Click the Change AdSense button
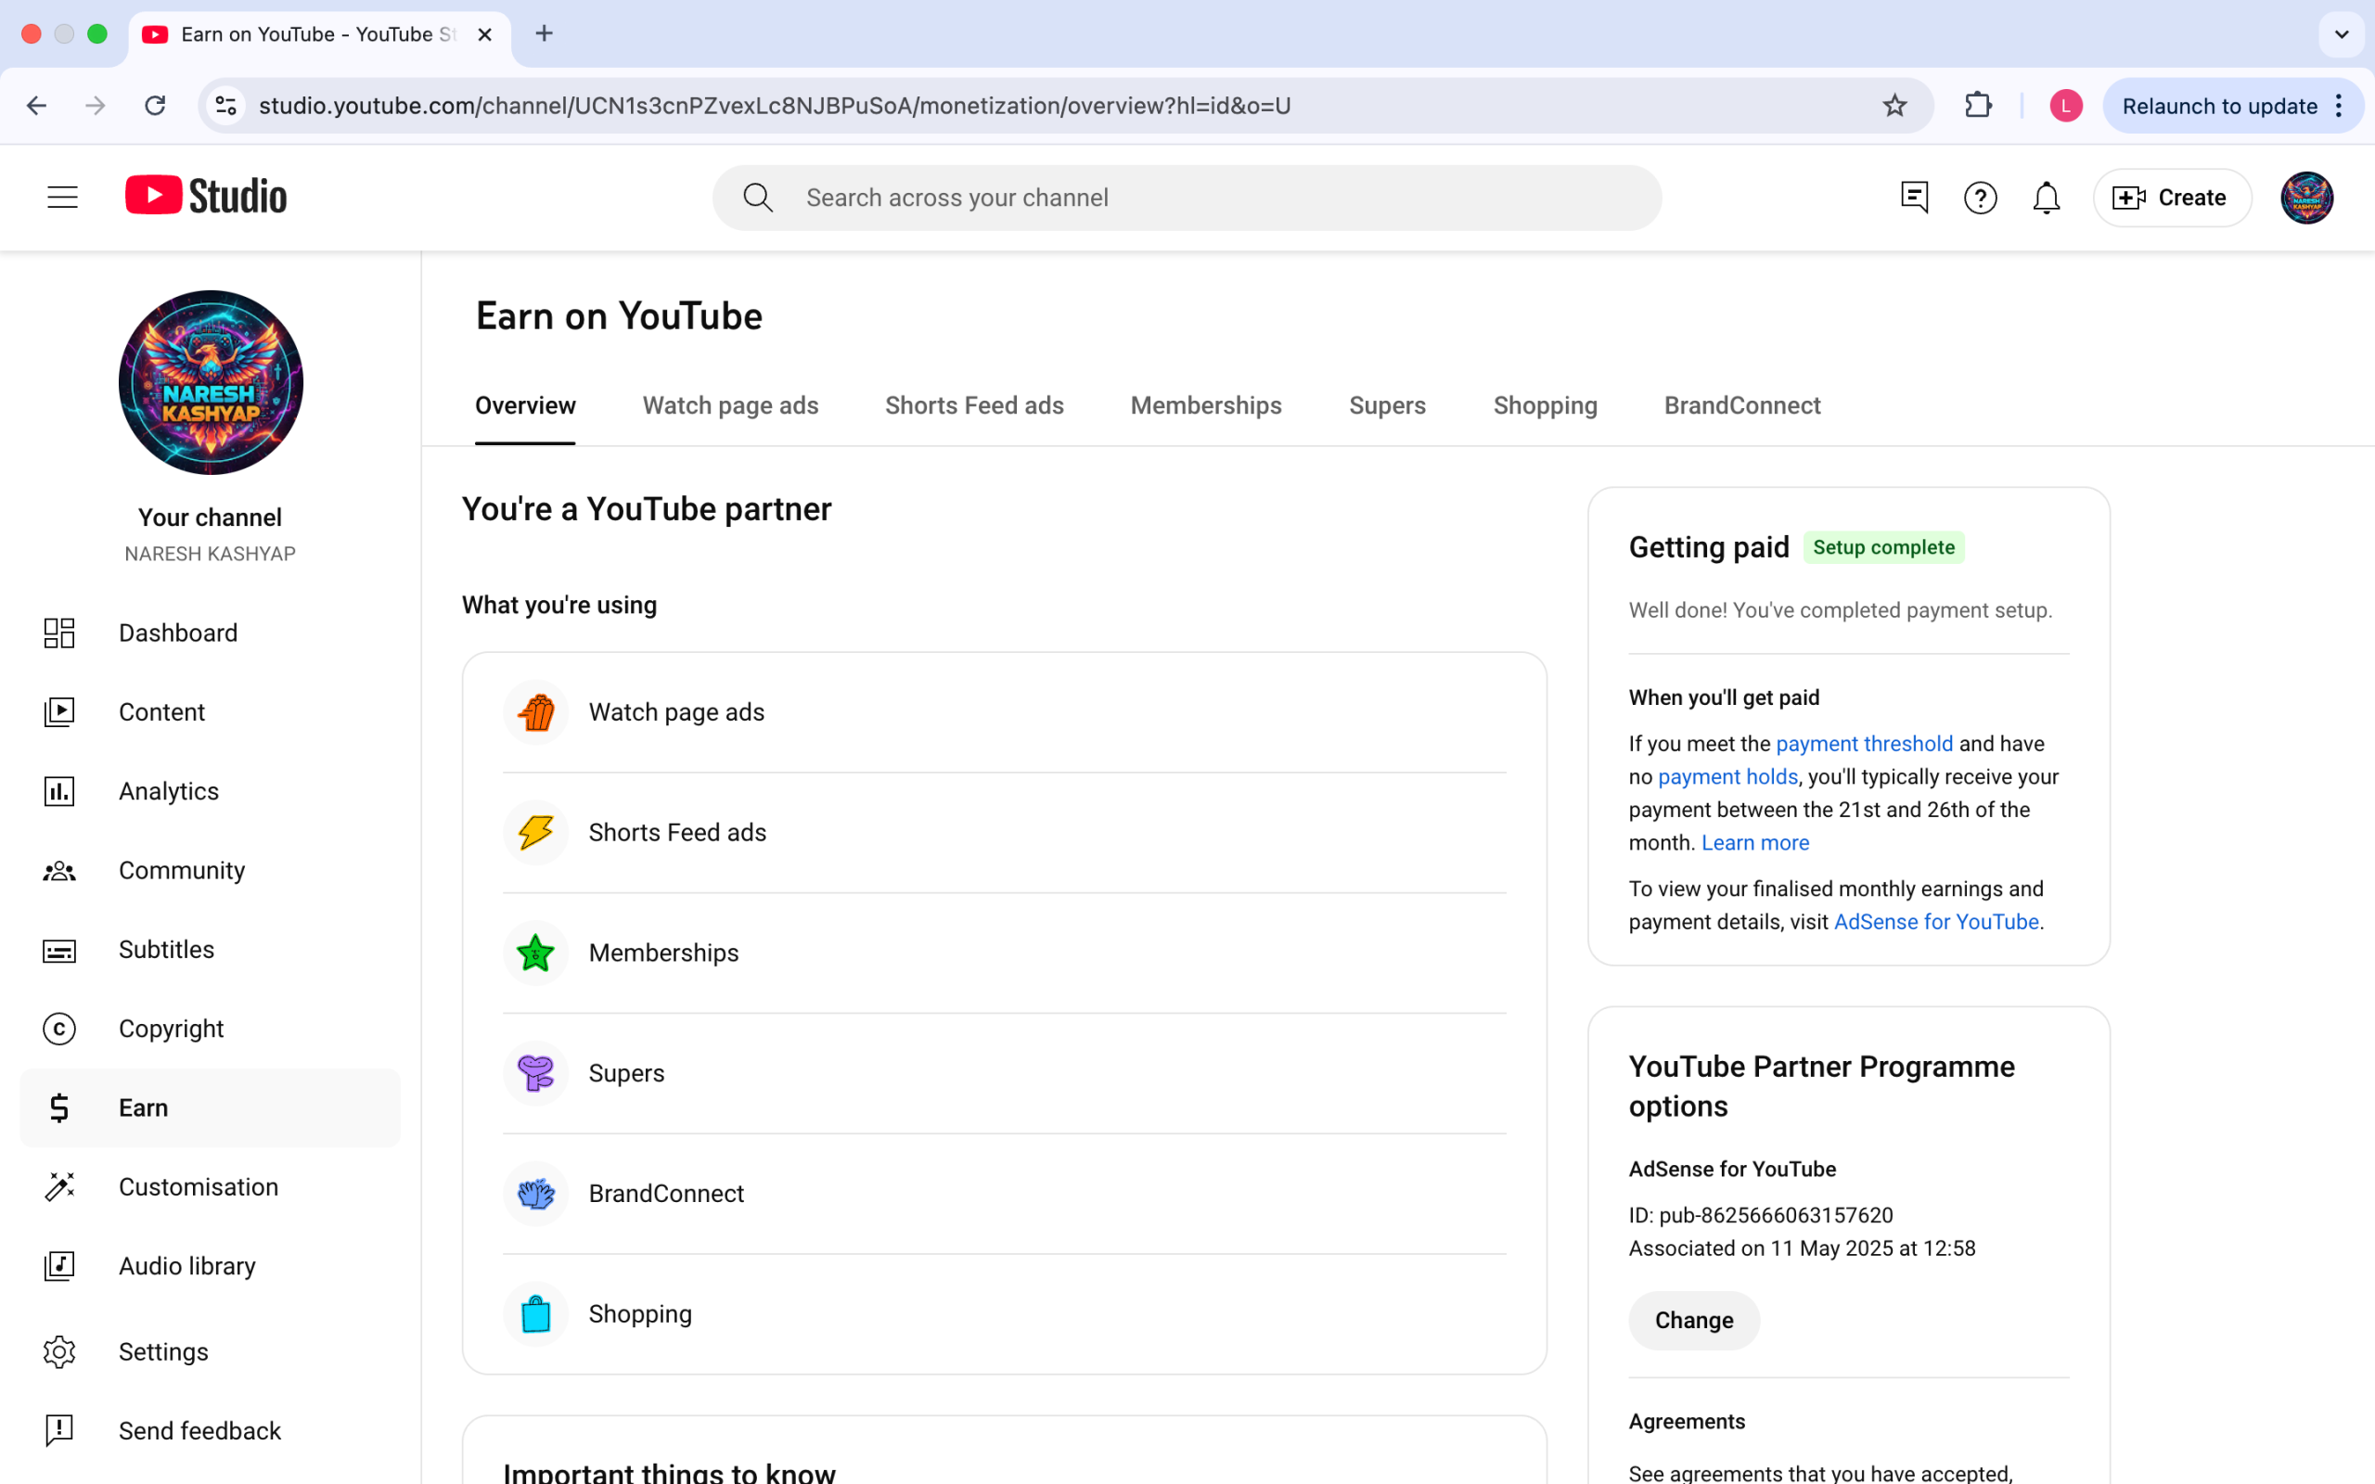2375x1484 pixels. 1693,1320
